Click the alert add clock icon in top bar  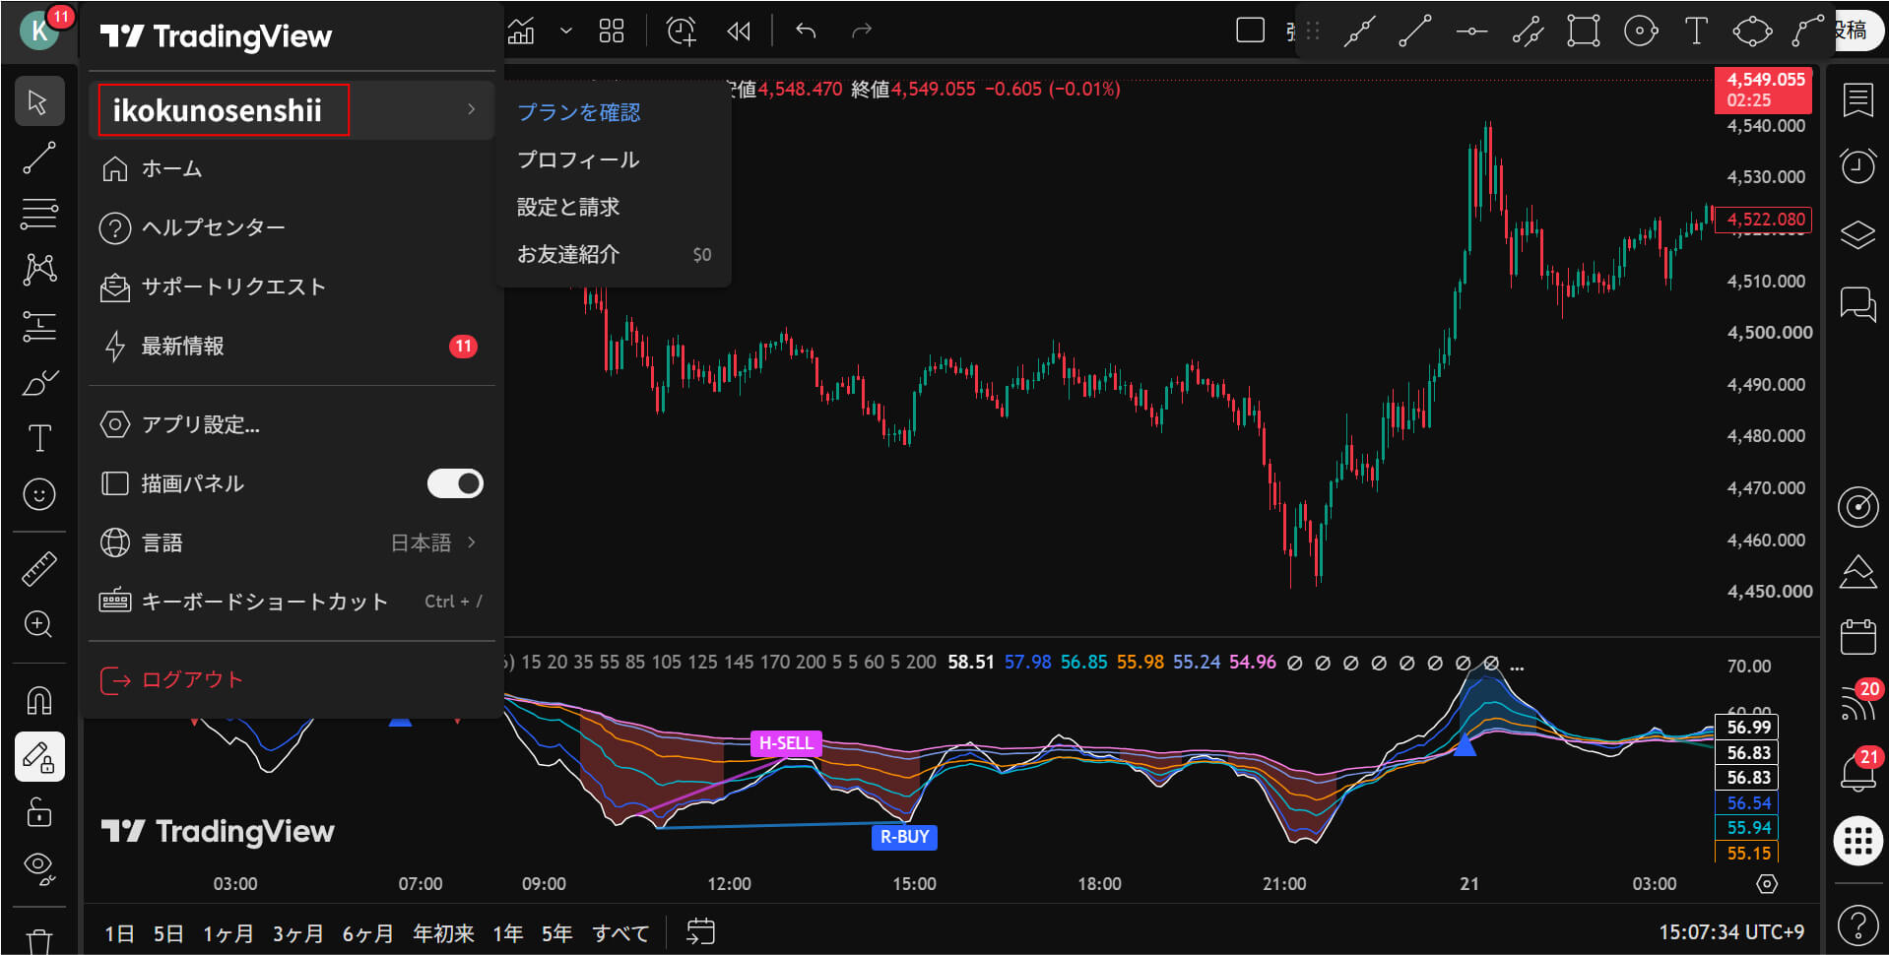pos(681,32)
